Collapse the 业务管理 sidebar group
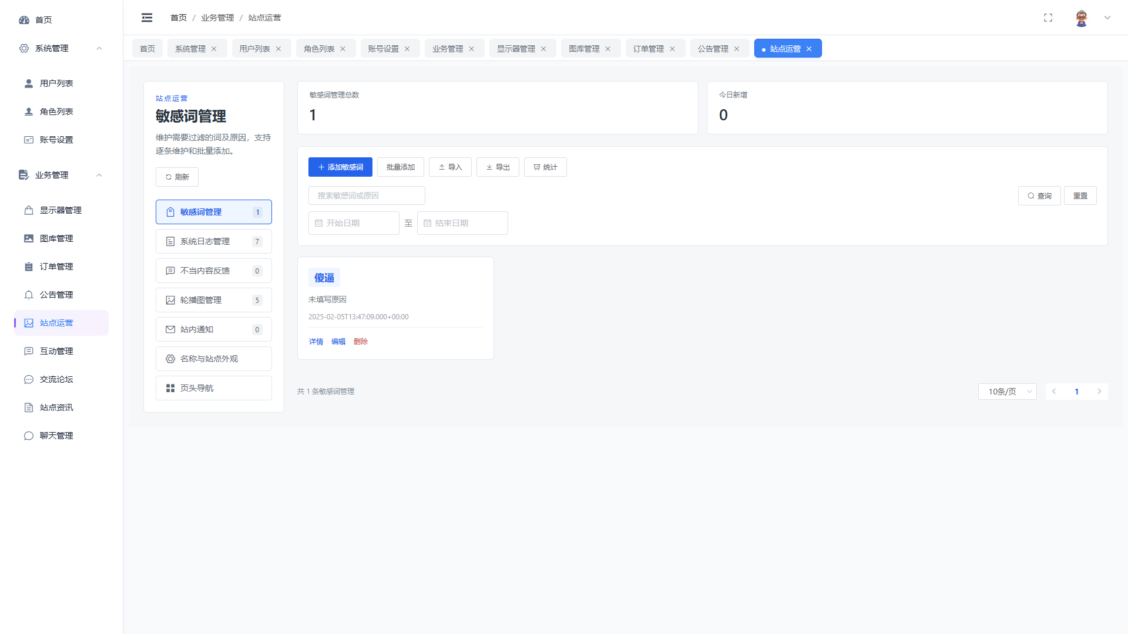 [62, 175]
